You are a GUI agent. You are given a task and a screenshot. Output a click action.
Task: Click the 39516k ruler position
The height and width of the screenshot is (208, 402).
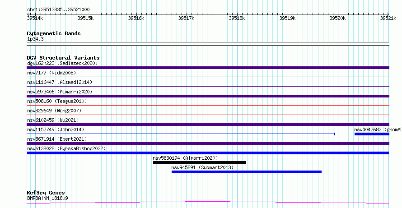pyautogui.click(x=136, y=18)
